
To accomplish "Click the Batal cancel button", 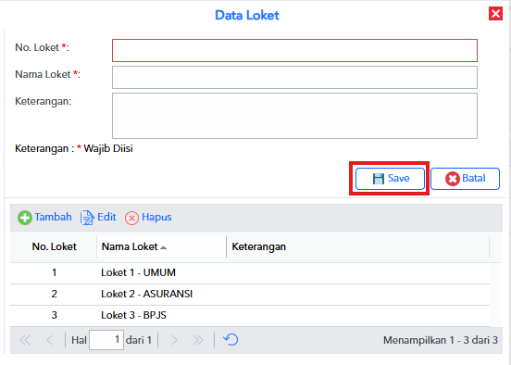I will click(465, 179).
